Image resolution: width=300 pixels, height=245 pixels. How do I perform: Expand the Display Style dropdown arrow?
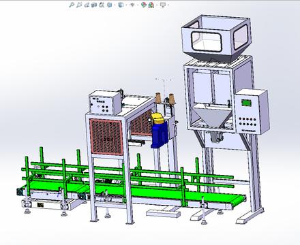click(x=126, y=5)
